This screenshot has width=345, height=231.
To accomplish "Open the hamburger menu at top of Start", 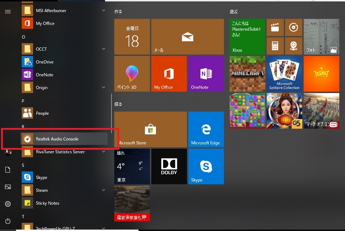I will pyautogui.click(x=8, y=11).
